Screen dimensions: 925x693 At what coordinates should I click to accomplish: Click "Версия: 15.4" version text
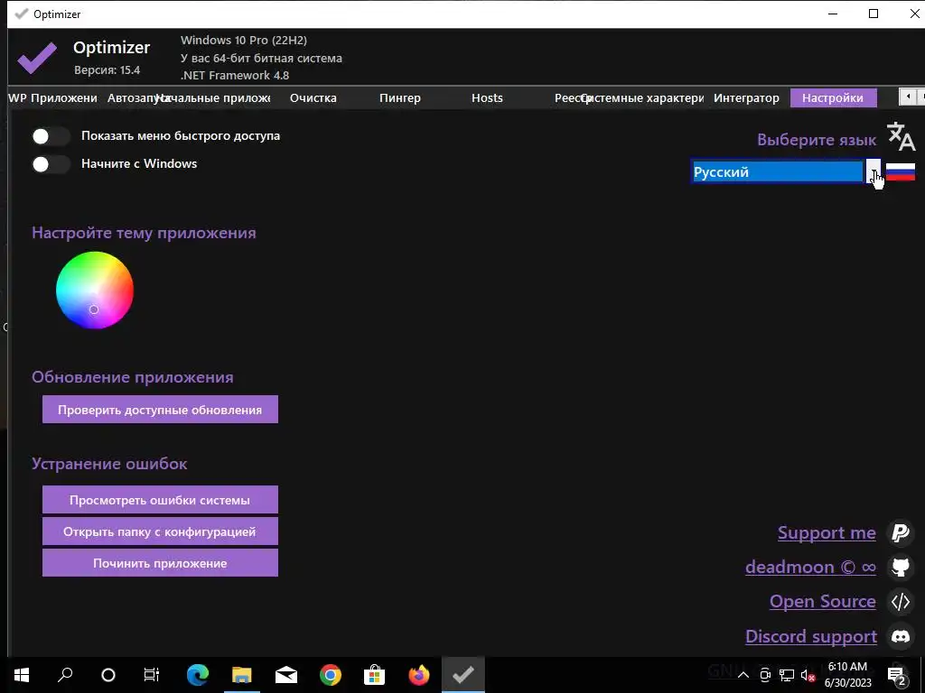(107, 70)
